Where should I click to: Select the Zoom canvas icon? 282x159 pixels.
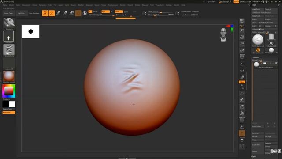coord(242,37)
